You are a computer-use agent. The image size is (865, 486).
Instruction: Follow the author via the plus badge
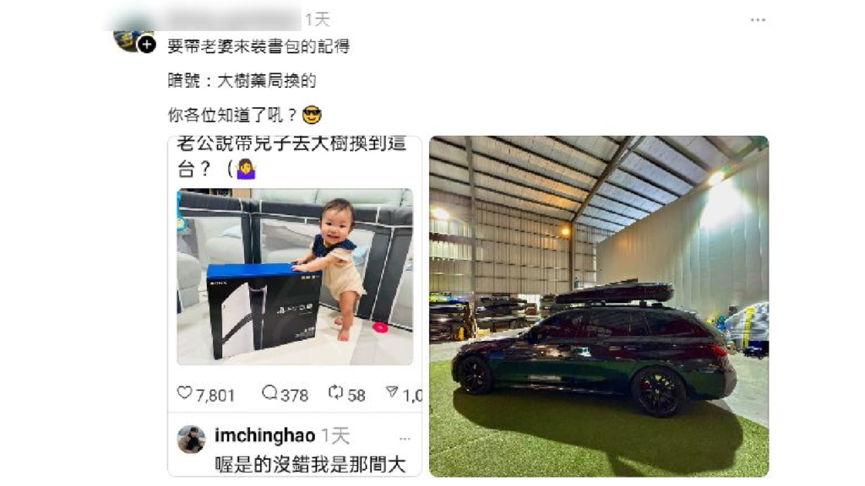coord(146,45)
